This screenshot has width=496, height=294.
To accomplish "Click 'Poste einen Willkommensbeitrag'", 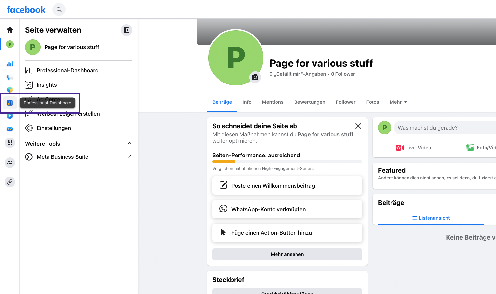I will coord(287,186).
